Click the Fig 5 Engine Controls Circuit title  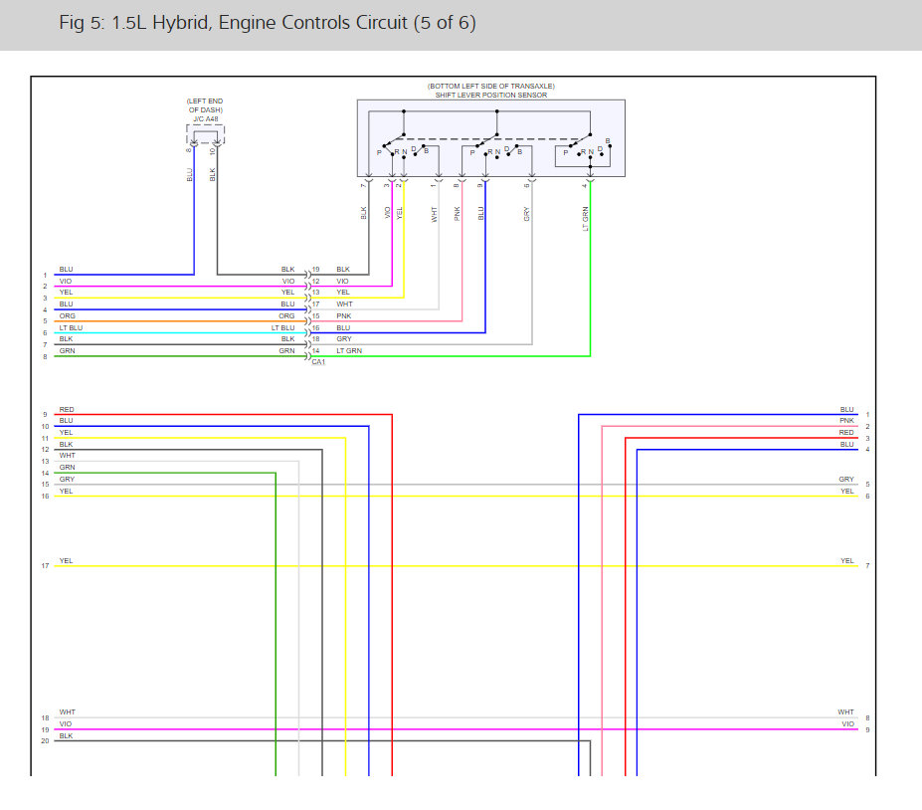coord(267,22)
